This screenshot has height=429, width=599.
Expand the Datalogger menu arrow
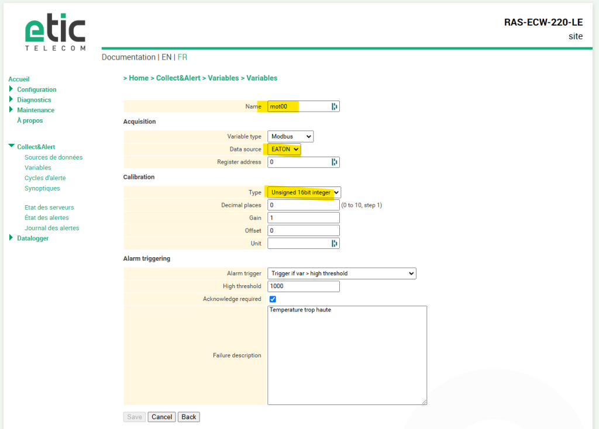[11, 238]
